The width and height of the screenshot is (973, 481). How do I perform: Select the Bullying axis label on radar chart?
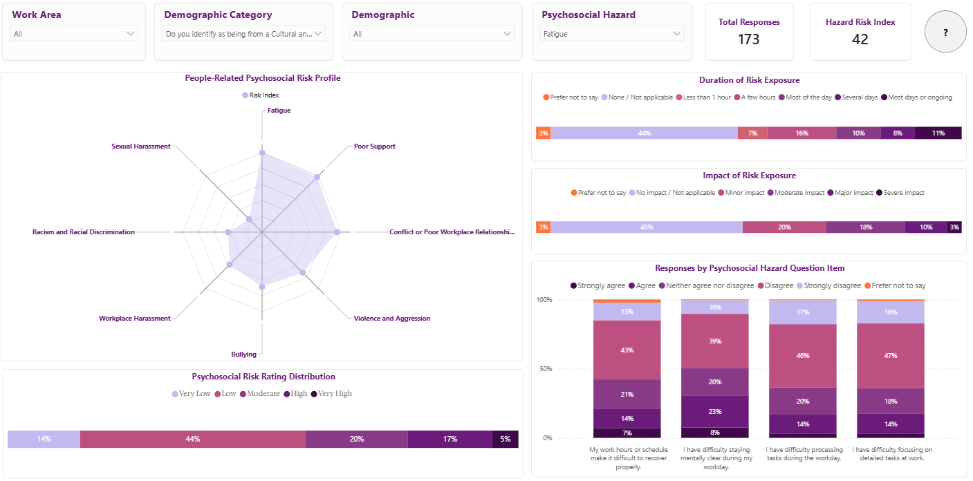click(243, 355)
